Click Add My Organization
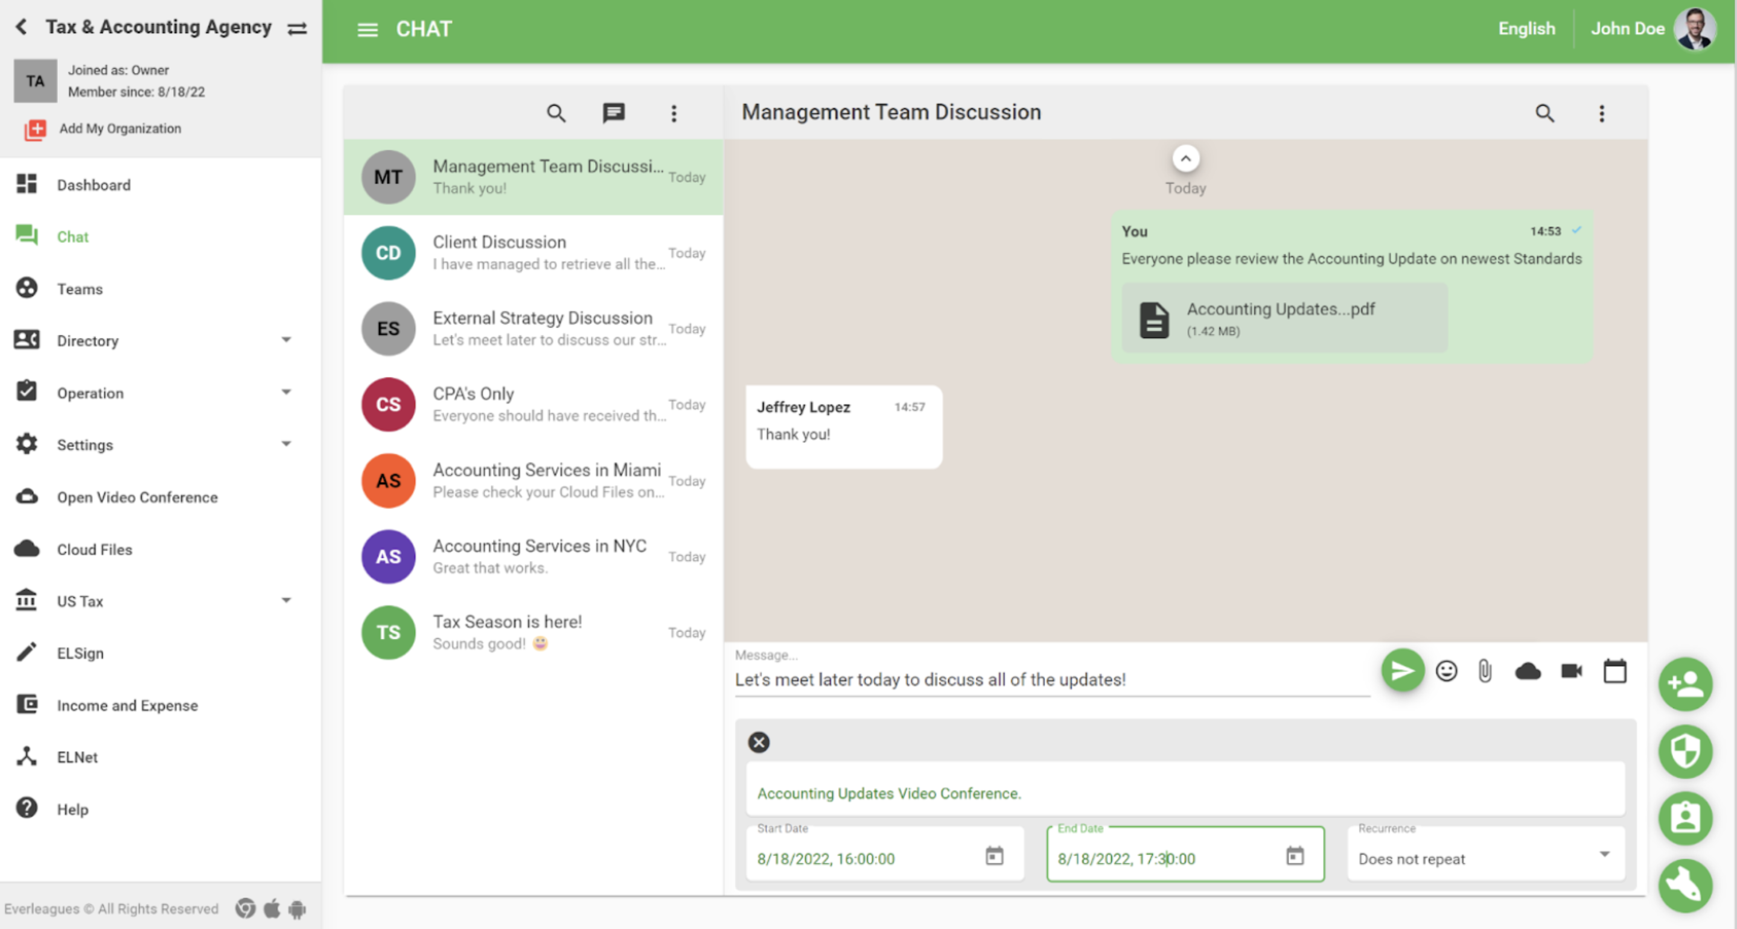Screen dimensions: 1737x929 [119, 128]
